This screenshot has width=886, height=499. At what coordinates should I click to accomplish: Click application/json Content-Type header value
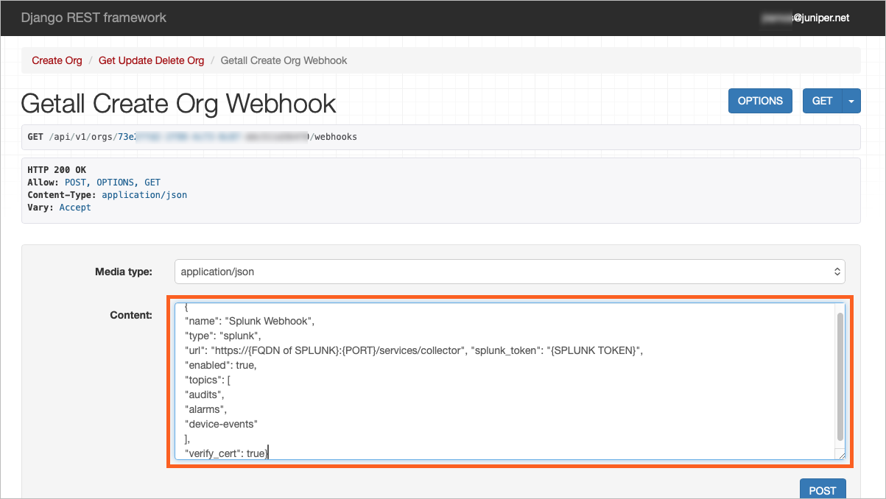pos(144,195)
